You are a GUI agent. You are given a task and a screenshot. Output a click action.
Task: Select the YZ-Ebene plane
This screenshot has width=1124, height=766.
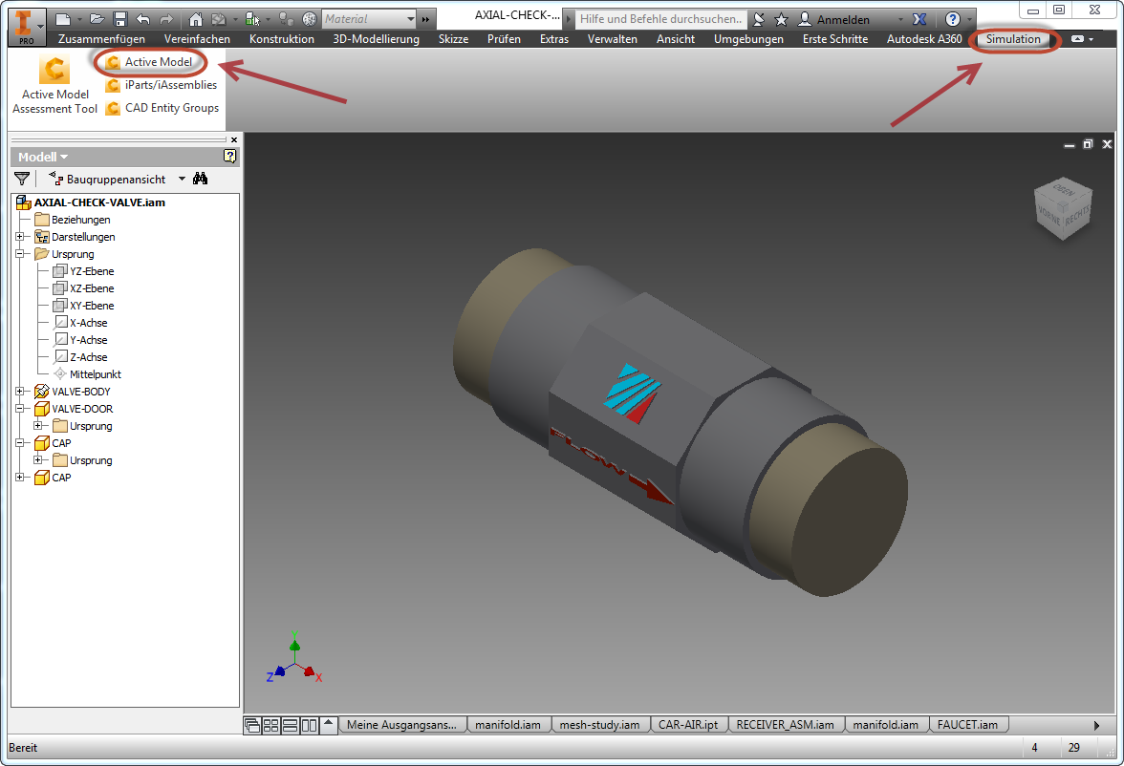click(92, 271)
